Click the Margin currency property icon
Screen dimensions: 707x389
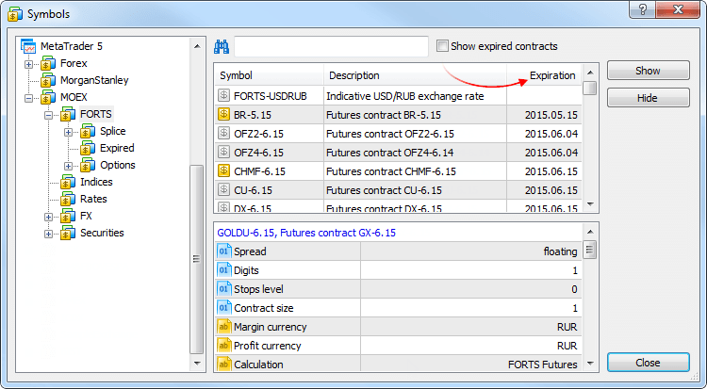(224, 327)
